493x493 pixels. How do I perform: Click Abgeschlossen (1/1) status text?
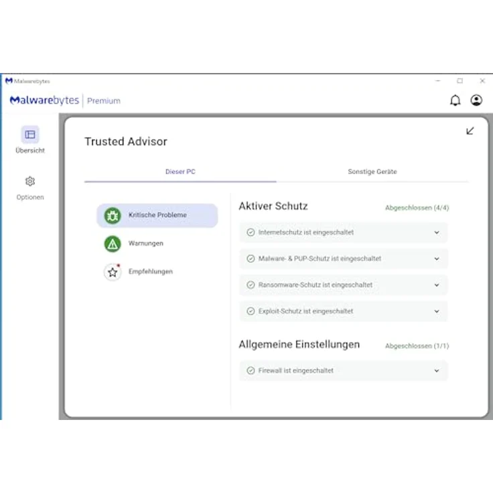point(417,346)
